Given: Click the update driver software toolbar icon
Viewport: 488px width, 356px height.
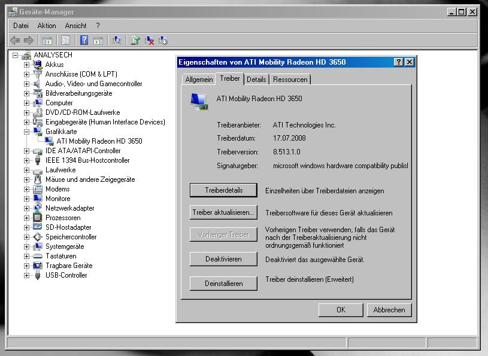Looking at the screenshot, I should point(135,40).
